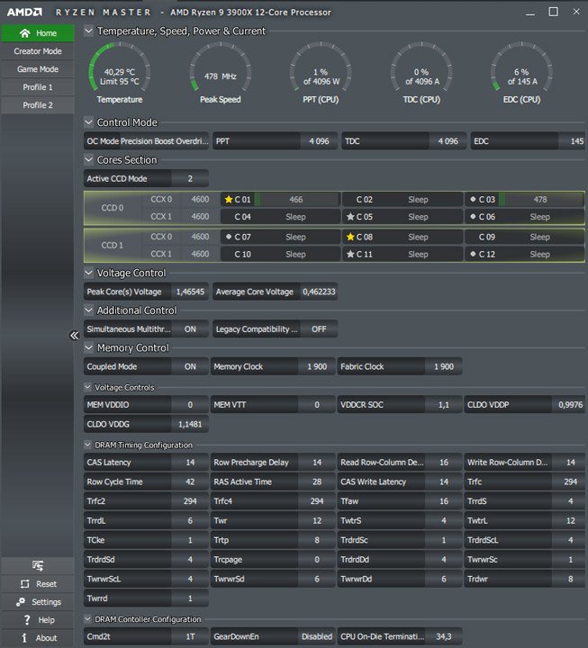The image size is (588, 648).
Task: Click the Active CCD Mode value 2
Action: pyautogui.click(x=190, y=178)
